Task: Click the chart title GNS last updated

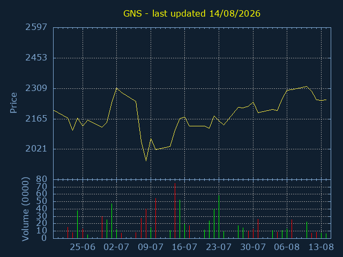Action: click(192, 13)
